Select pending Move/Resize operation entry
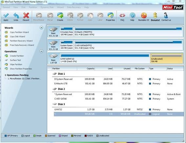 (24, 78)
